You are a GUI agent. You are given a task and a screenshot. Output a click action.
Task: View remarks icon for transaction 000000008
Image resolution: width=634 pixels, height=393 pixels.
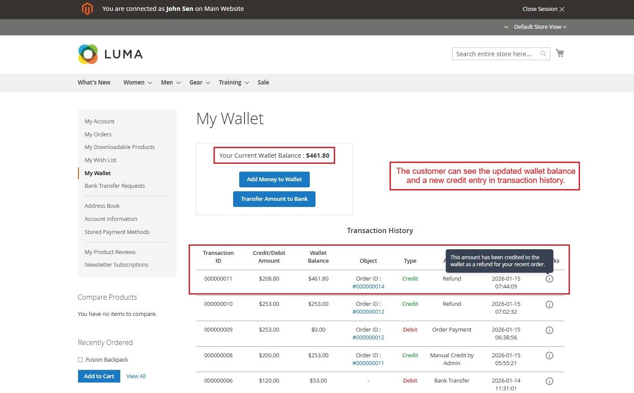tap(549, 356)
